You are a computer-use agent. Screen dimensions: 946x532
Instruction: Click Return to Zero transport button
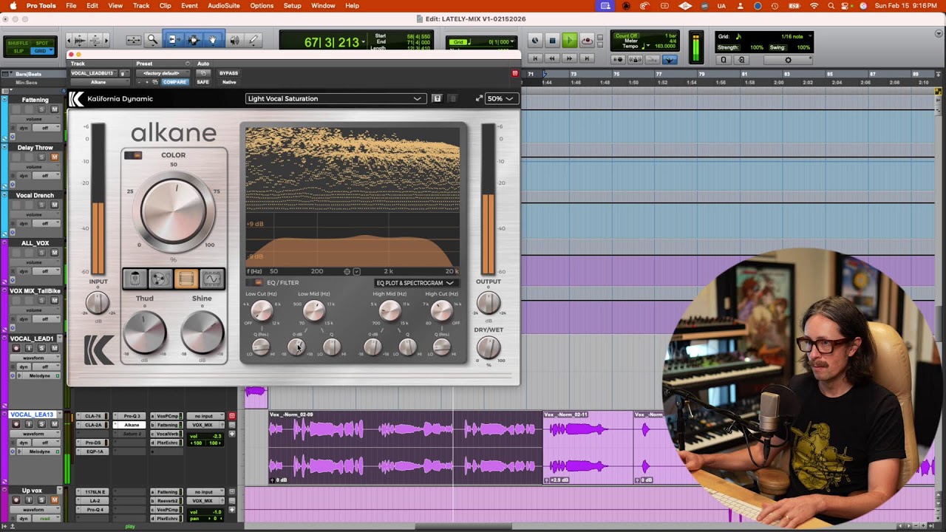[x=534, y=58]
